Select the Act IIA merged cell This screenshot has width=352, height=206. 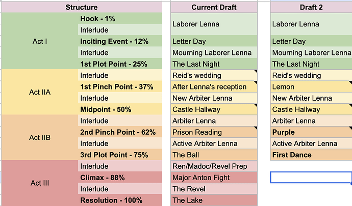(39, 93)
